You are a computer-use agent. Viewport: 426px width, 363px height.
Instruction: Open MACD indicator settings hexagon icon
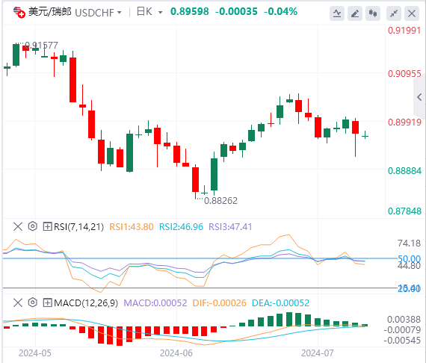tap(33, 302)
